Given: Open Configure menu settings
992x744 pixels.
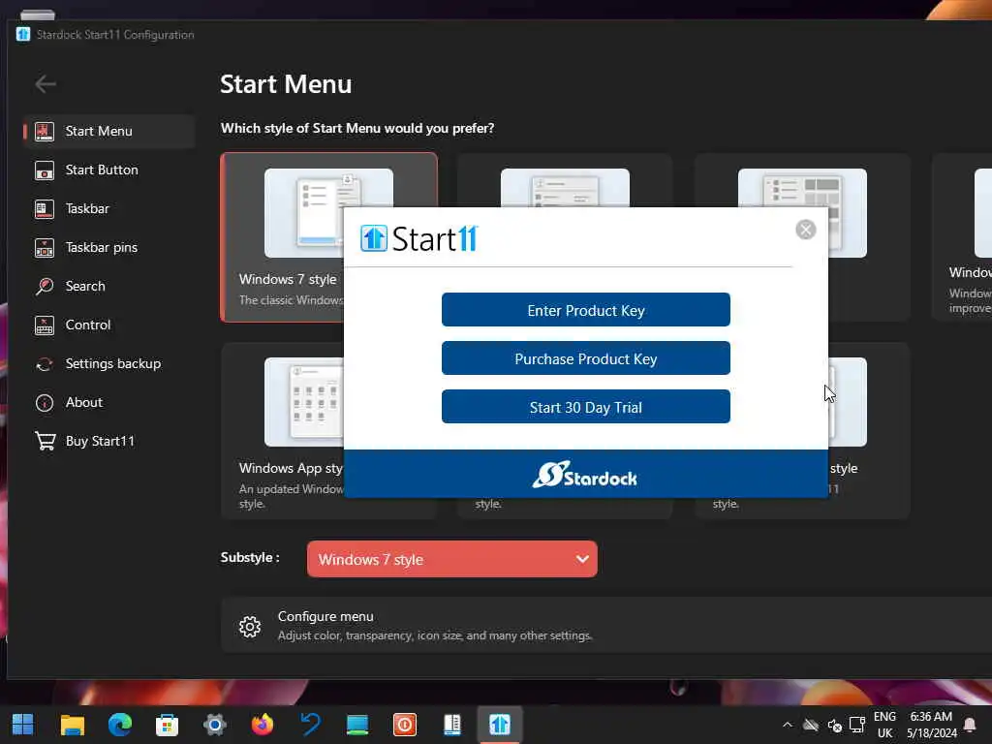Looking at the screenshot, I should pyautogui.click(x=606, y=625).
